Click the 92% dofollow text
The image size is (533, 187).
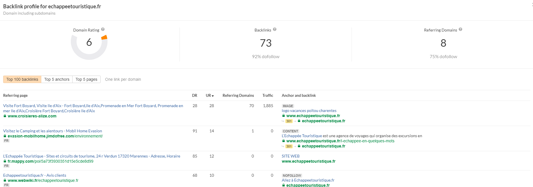266,57
